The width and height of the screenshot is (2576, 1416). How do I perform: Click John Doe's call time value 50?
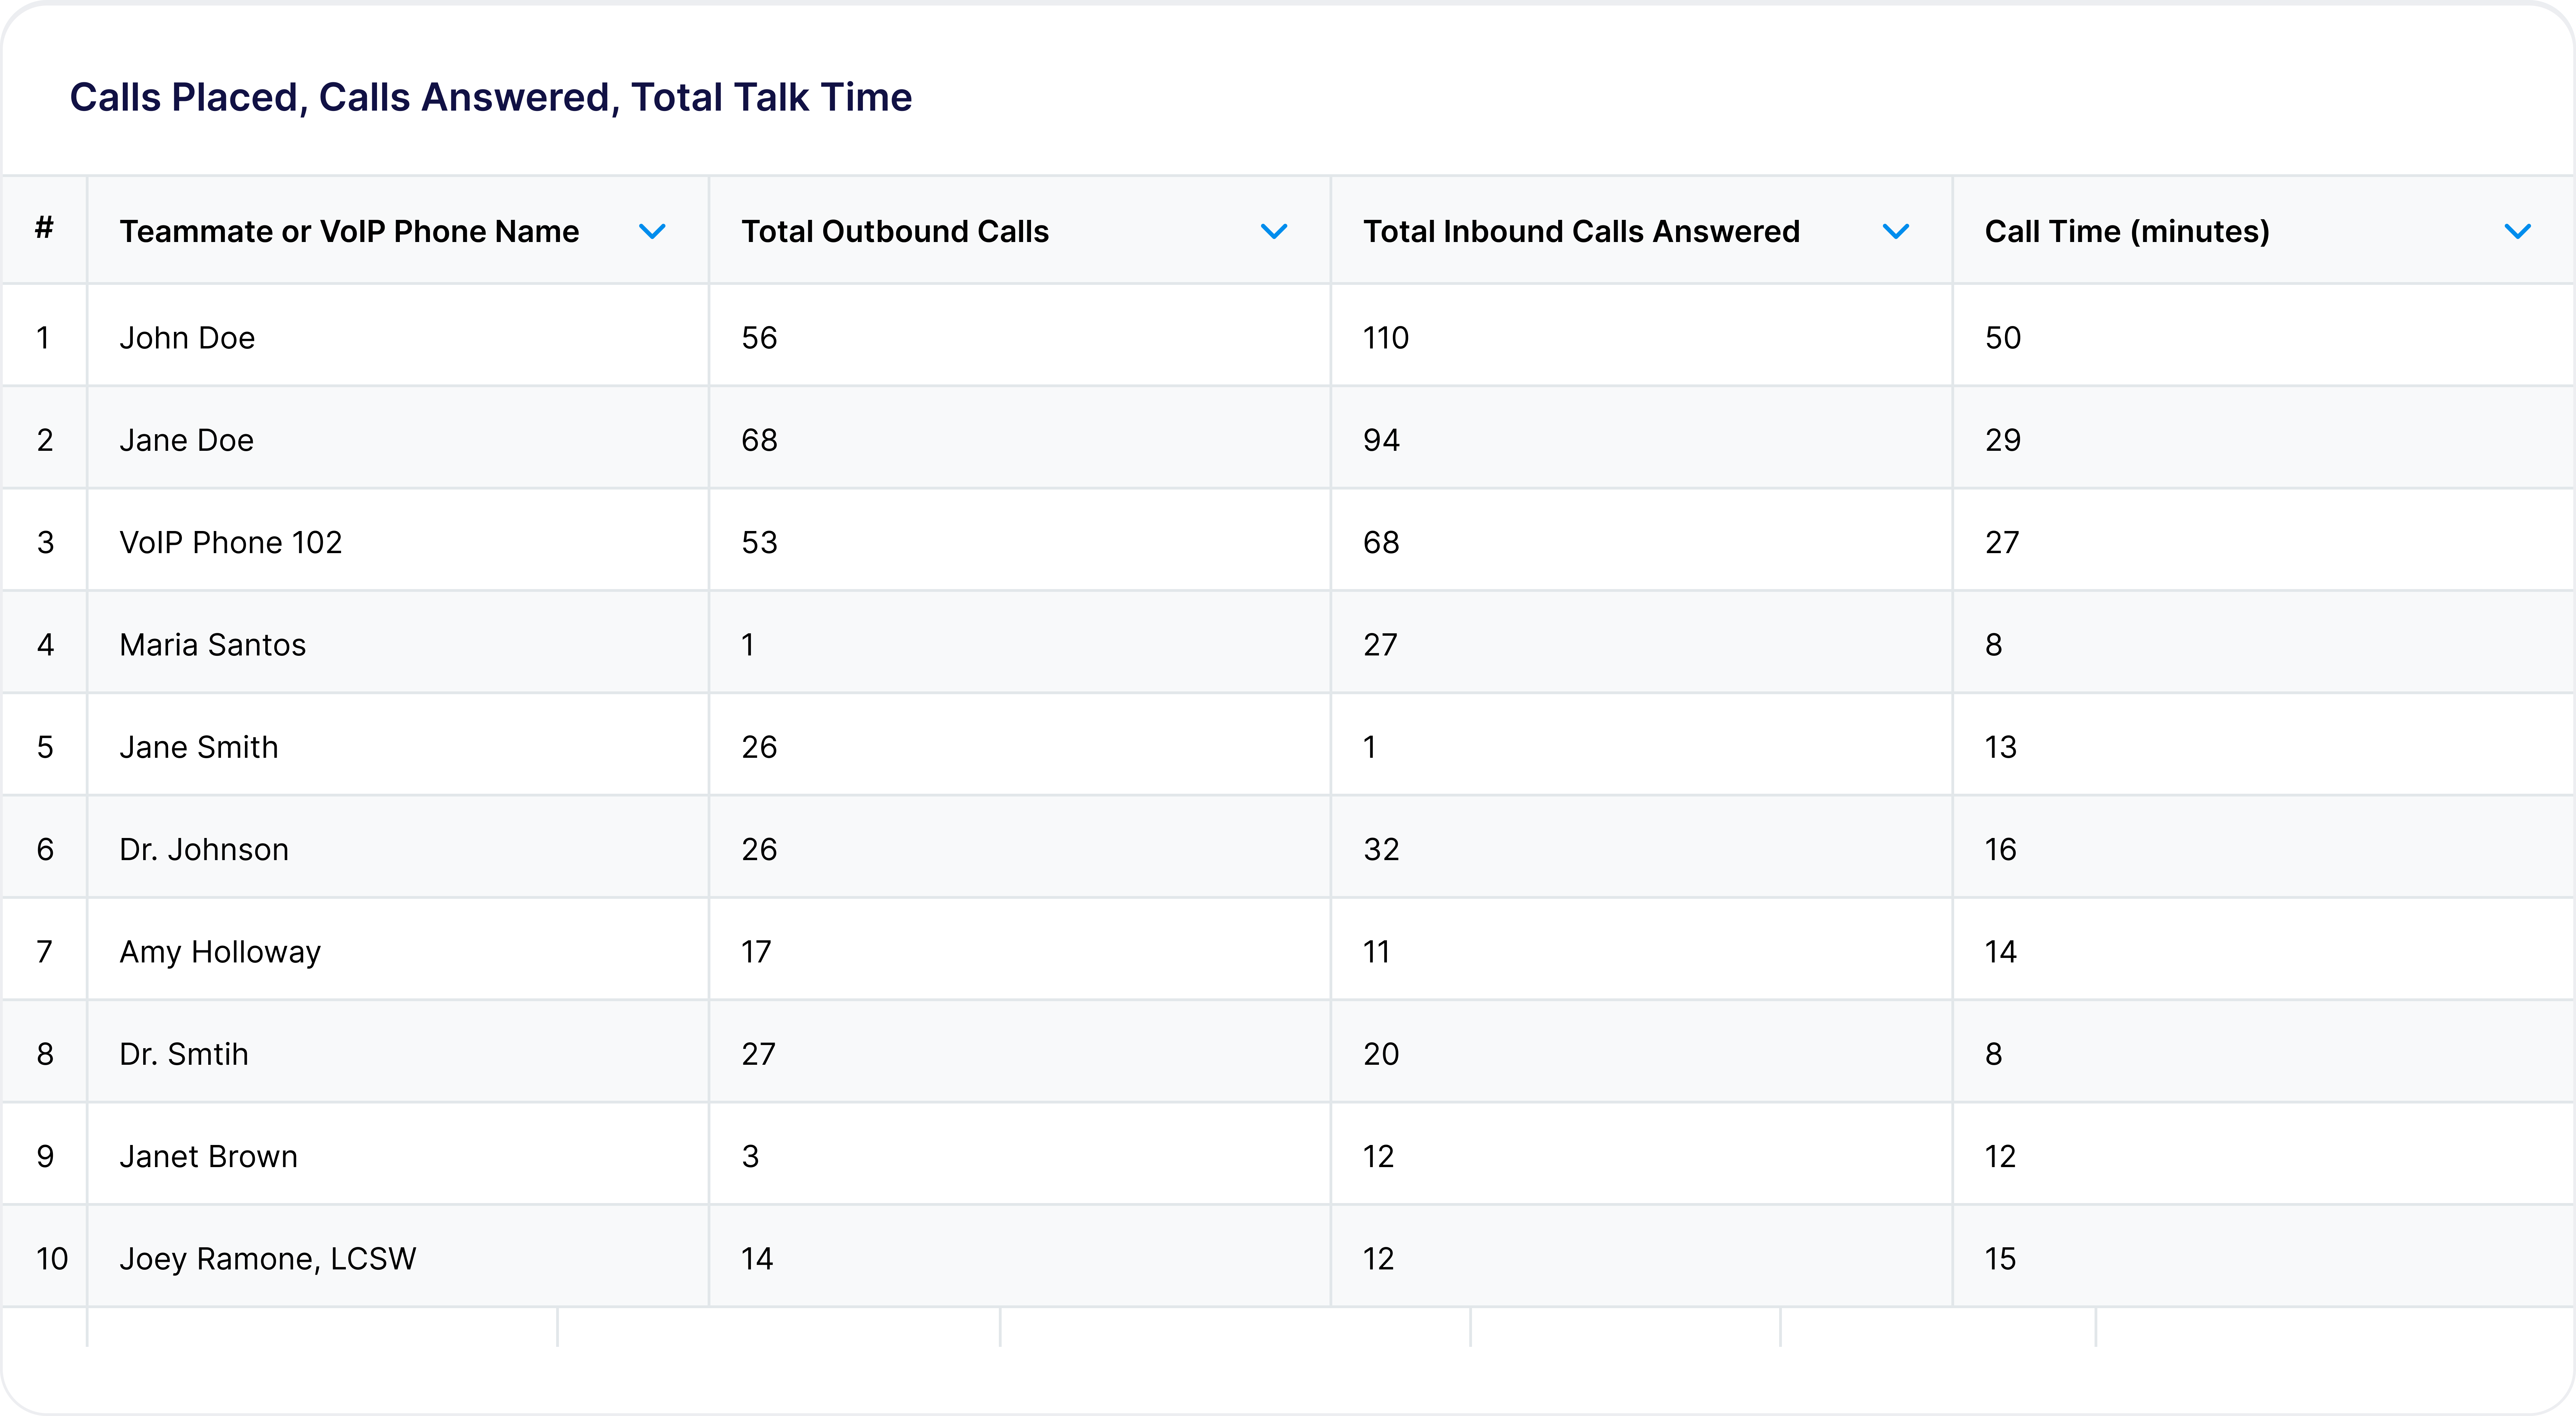(2003, 338)
